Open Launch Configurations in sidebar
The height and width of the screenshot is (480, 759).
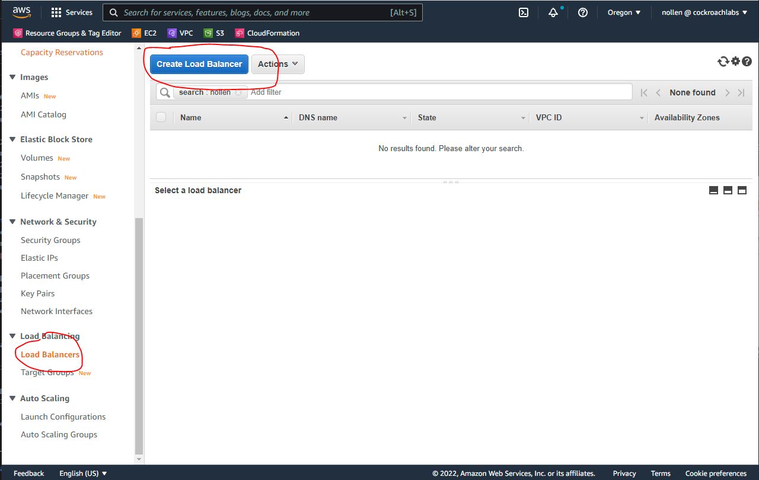click(63, 417)
